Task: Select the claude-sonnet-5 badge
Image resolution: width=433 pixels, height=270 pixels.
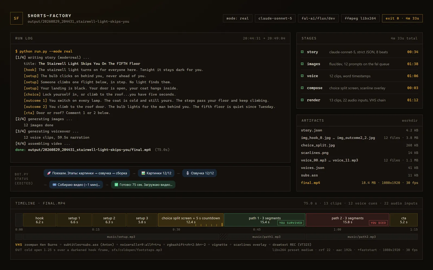Action: click(275, 18)
